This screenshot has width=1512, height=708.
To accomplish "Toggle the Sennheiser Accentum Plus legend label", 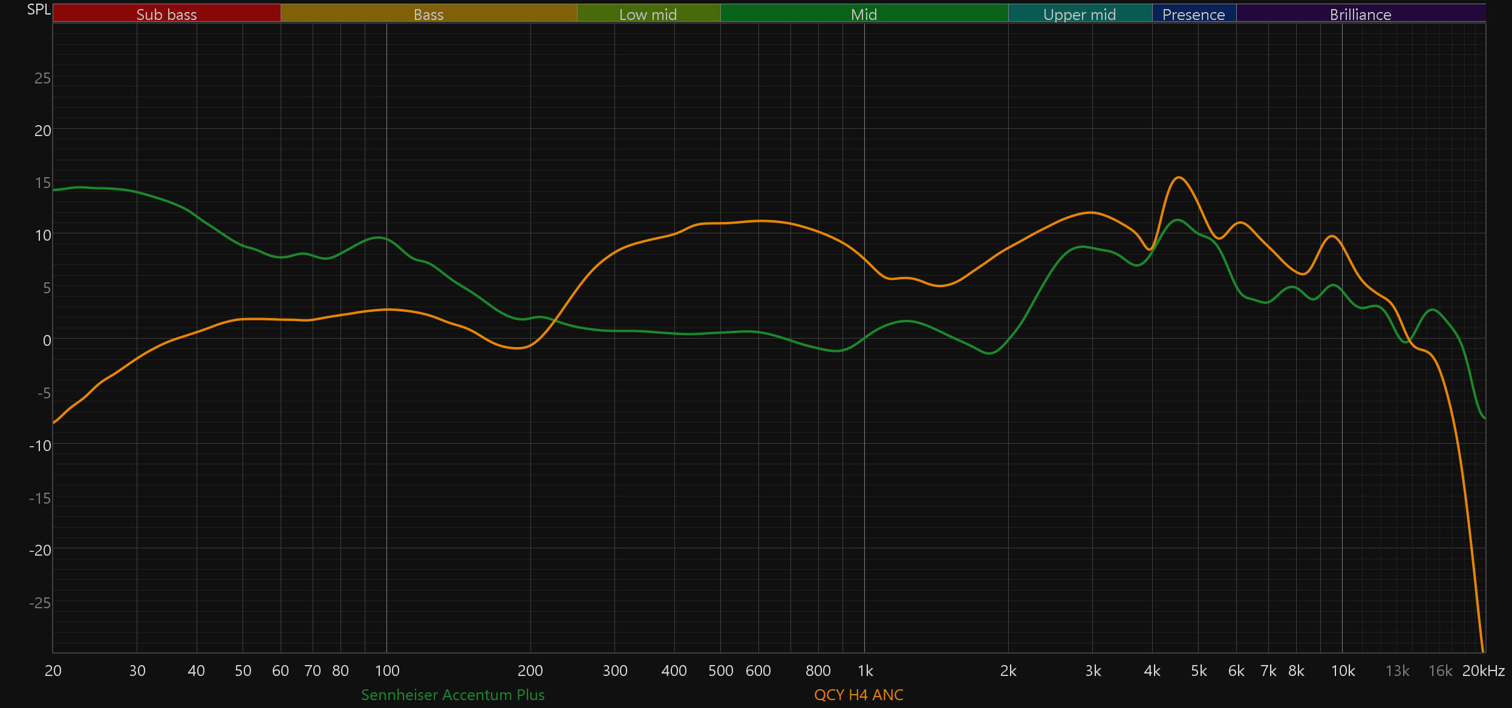I will pos(452,695).
